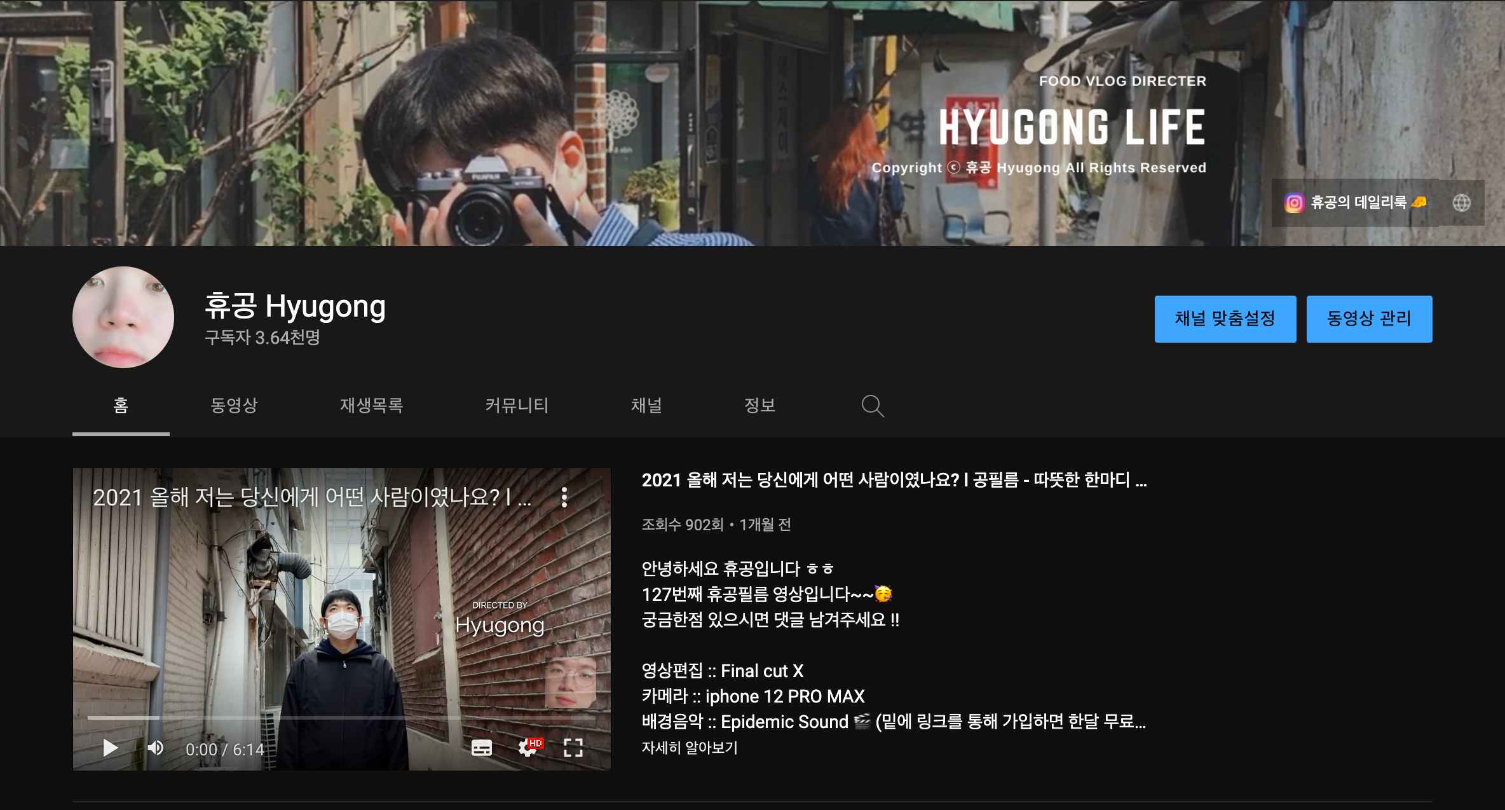The height and width of the screenshot is (810, 1505).
Task: Click the channel search magnifier icon
Action: click(873, 406)
